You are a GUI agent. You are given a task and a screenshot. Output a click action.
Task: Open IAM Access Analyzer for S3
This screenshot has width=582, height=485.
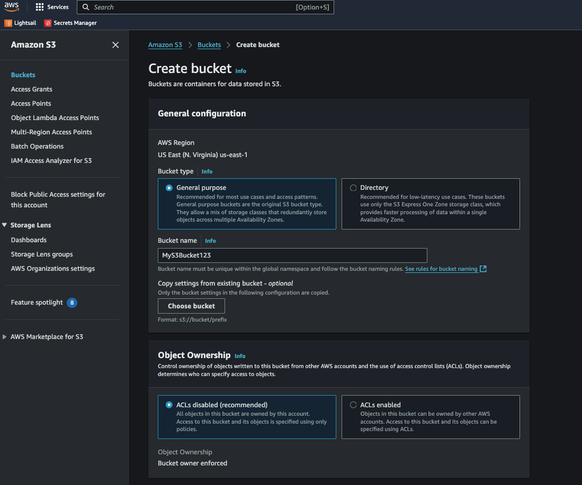point(51,161)
